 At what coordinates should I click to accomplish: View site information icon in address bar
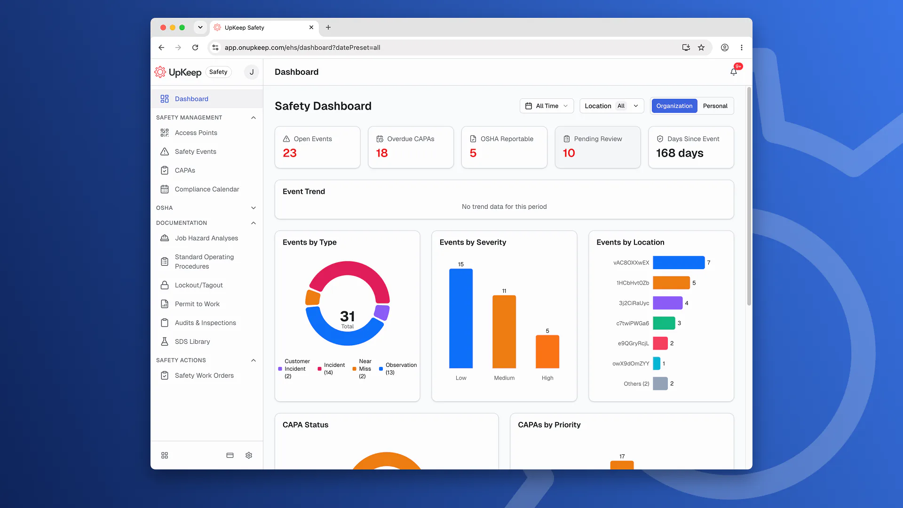click(215, 48)
